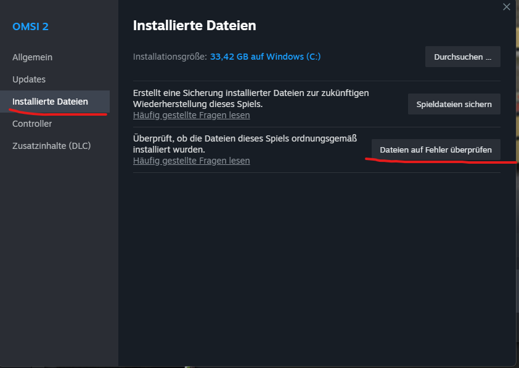Image resolution: width=519 pixels, height=368 pixels.
Task: Open the Controller settings section
Action: click(32, 124)
